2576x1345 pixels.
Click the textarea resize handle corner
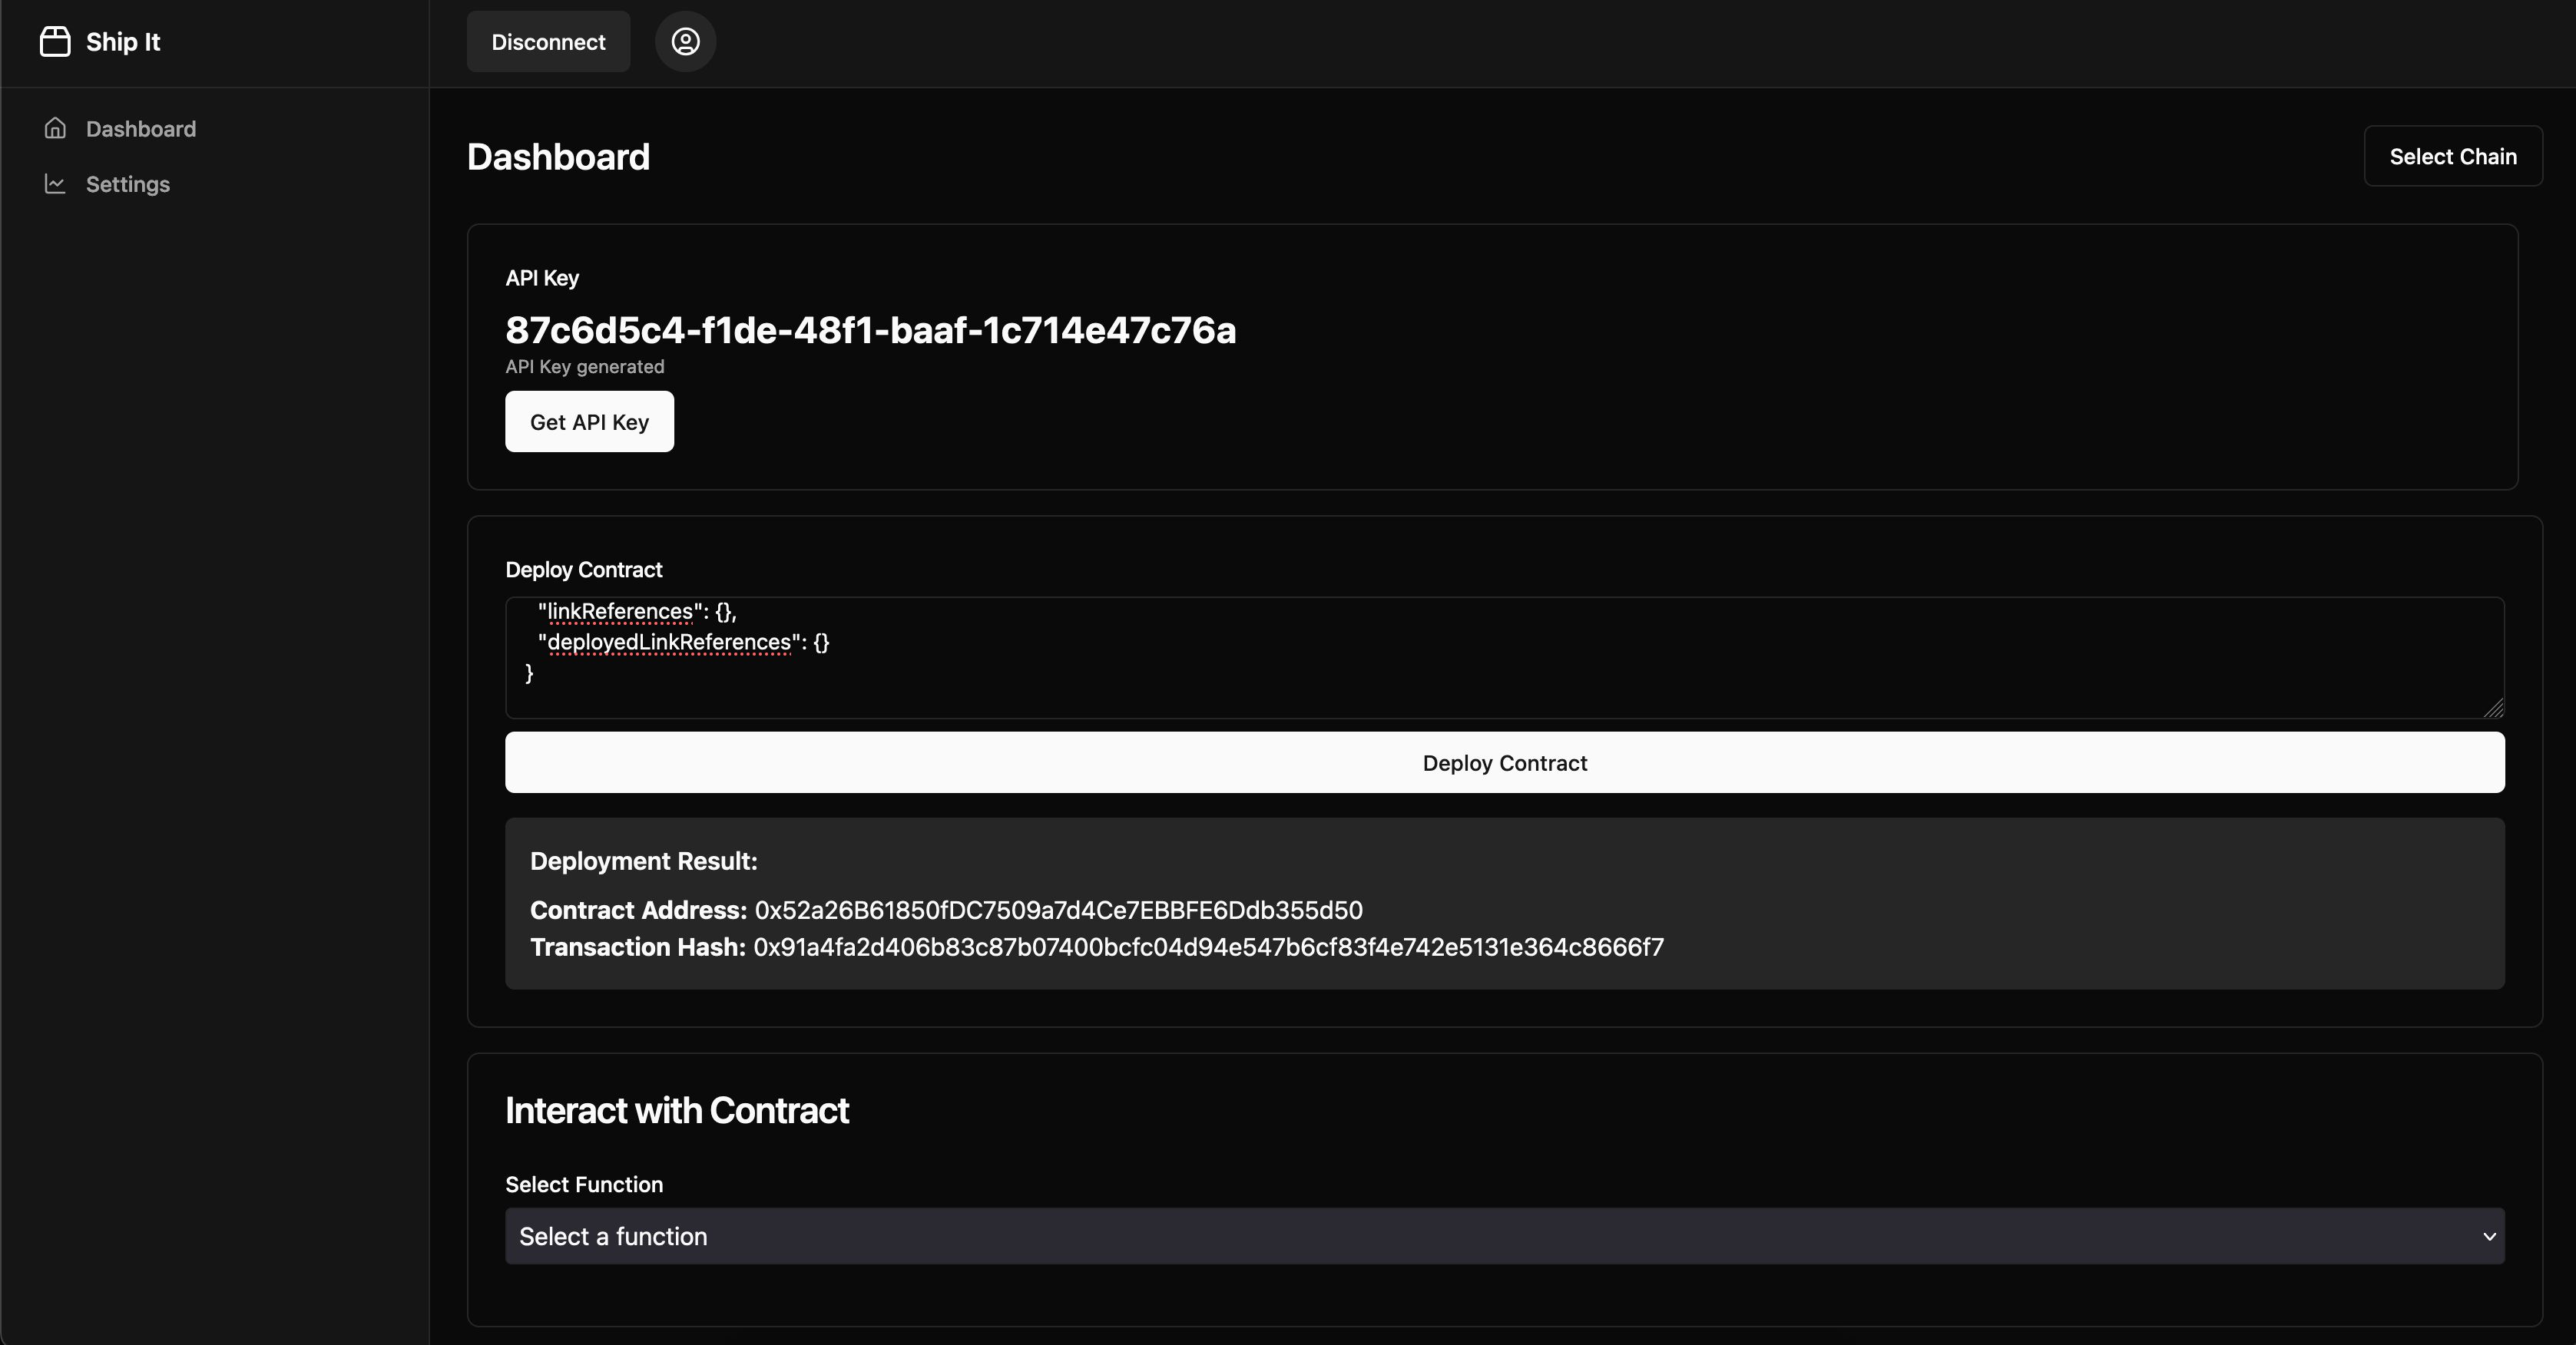coord(2493,708)
